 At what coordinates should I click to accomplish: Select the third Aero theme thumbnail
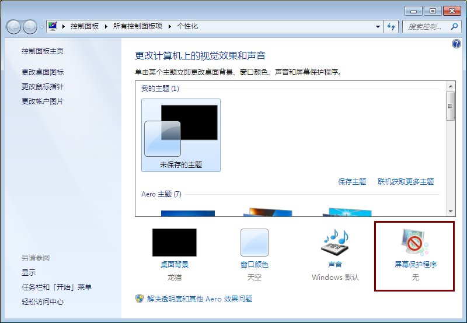pos(347,212)
